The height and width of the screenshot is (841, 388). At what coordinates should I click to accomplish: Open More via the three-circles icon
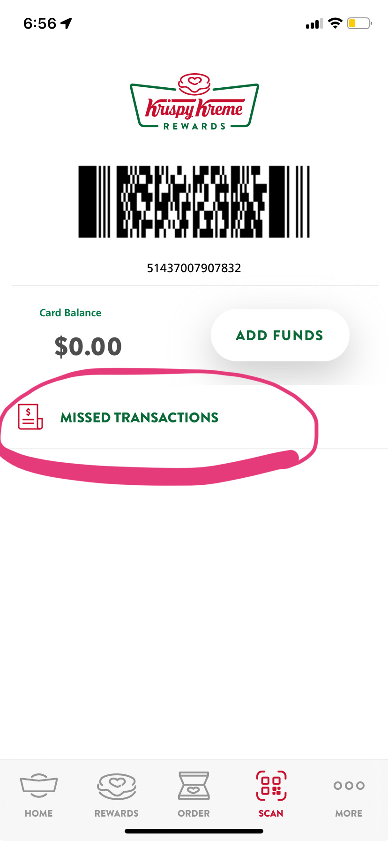pos(349,786)
